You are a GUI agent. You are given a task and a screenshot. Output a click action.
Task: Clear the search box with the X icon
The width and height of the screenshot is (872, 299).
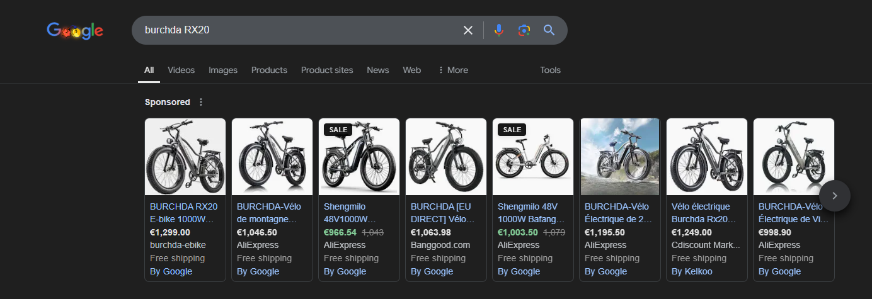tap(468, 30)
